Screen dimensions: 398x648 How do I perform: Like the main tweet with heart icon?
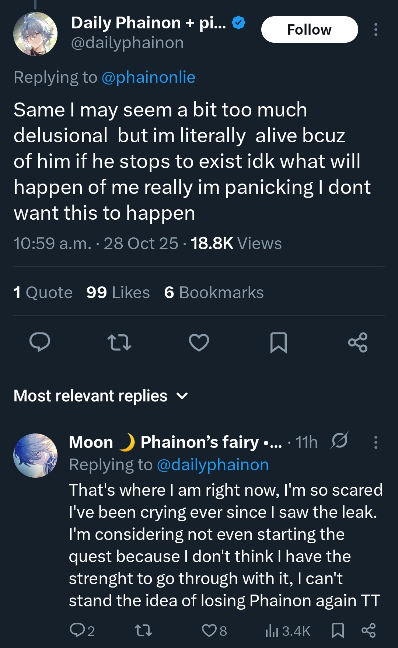pyautogui.click(x=199, y=342)
